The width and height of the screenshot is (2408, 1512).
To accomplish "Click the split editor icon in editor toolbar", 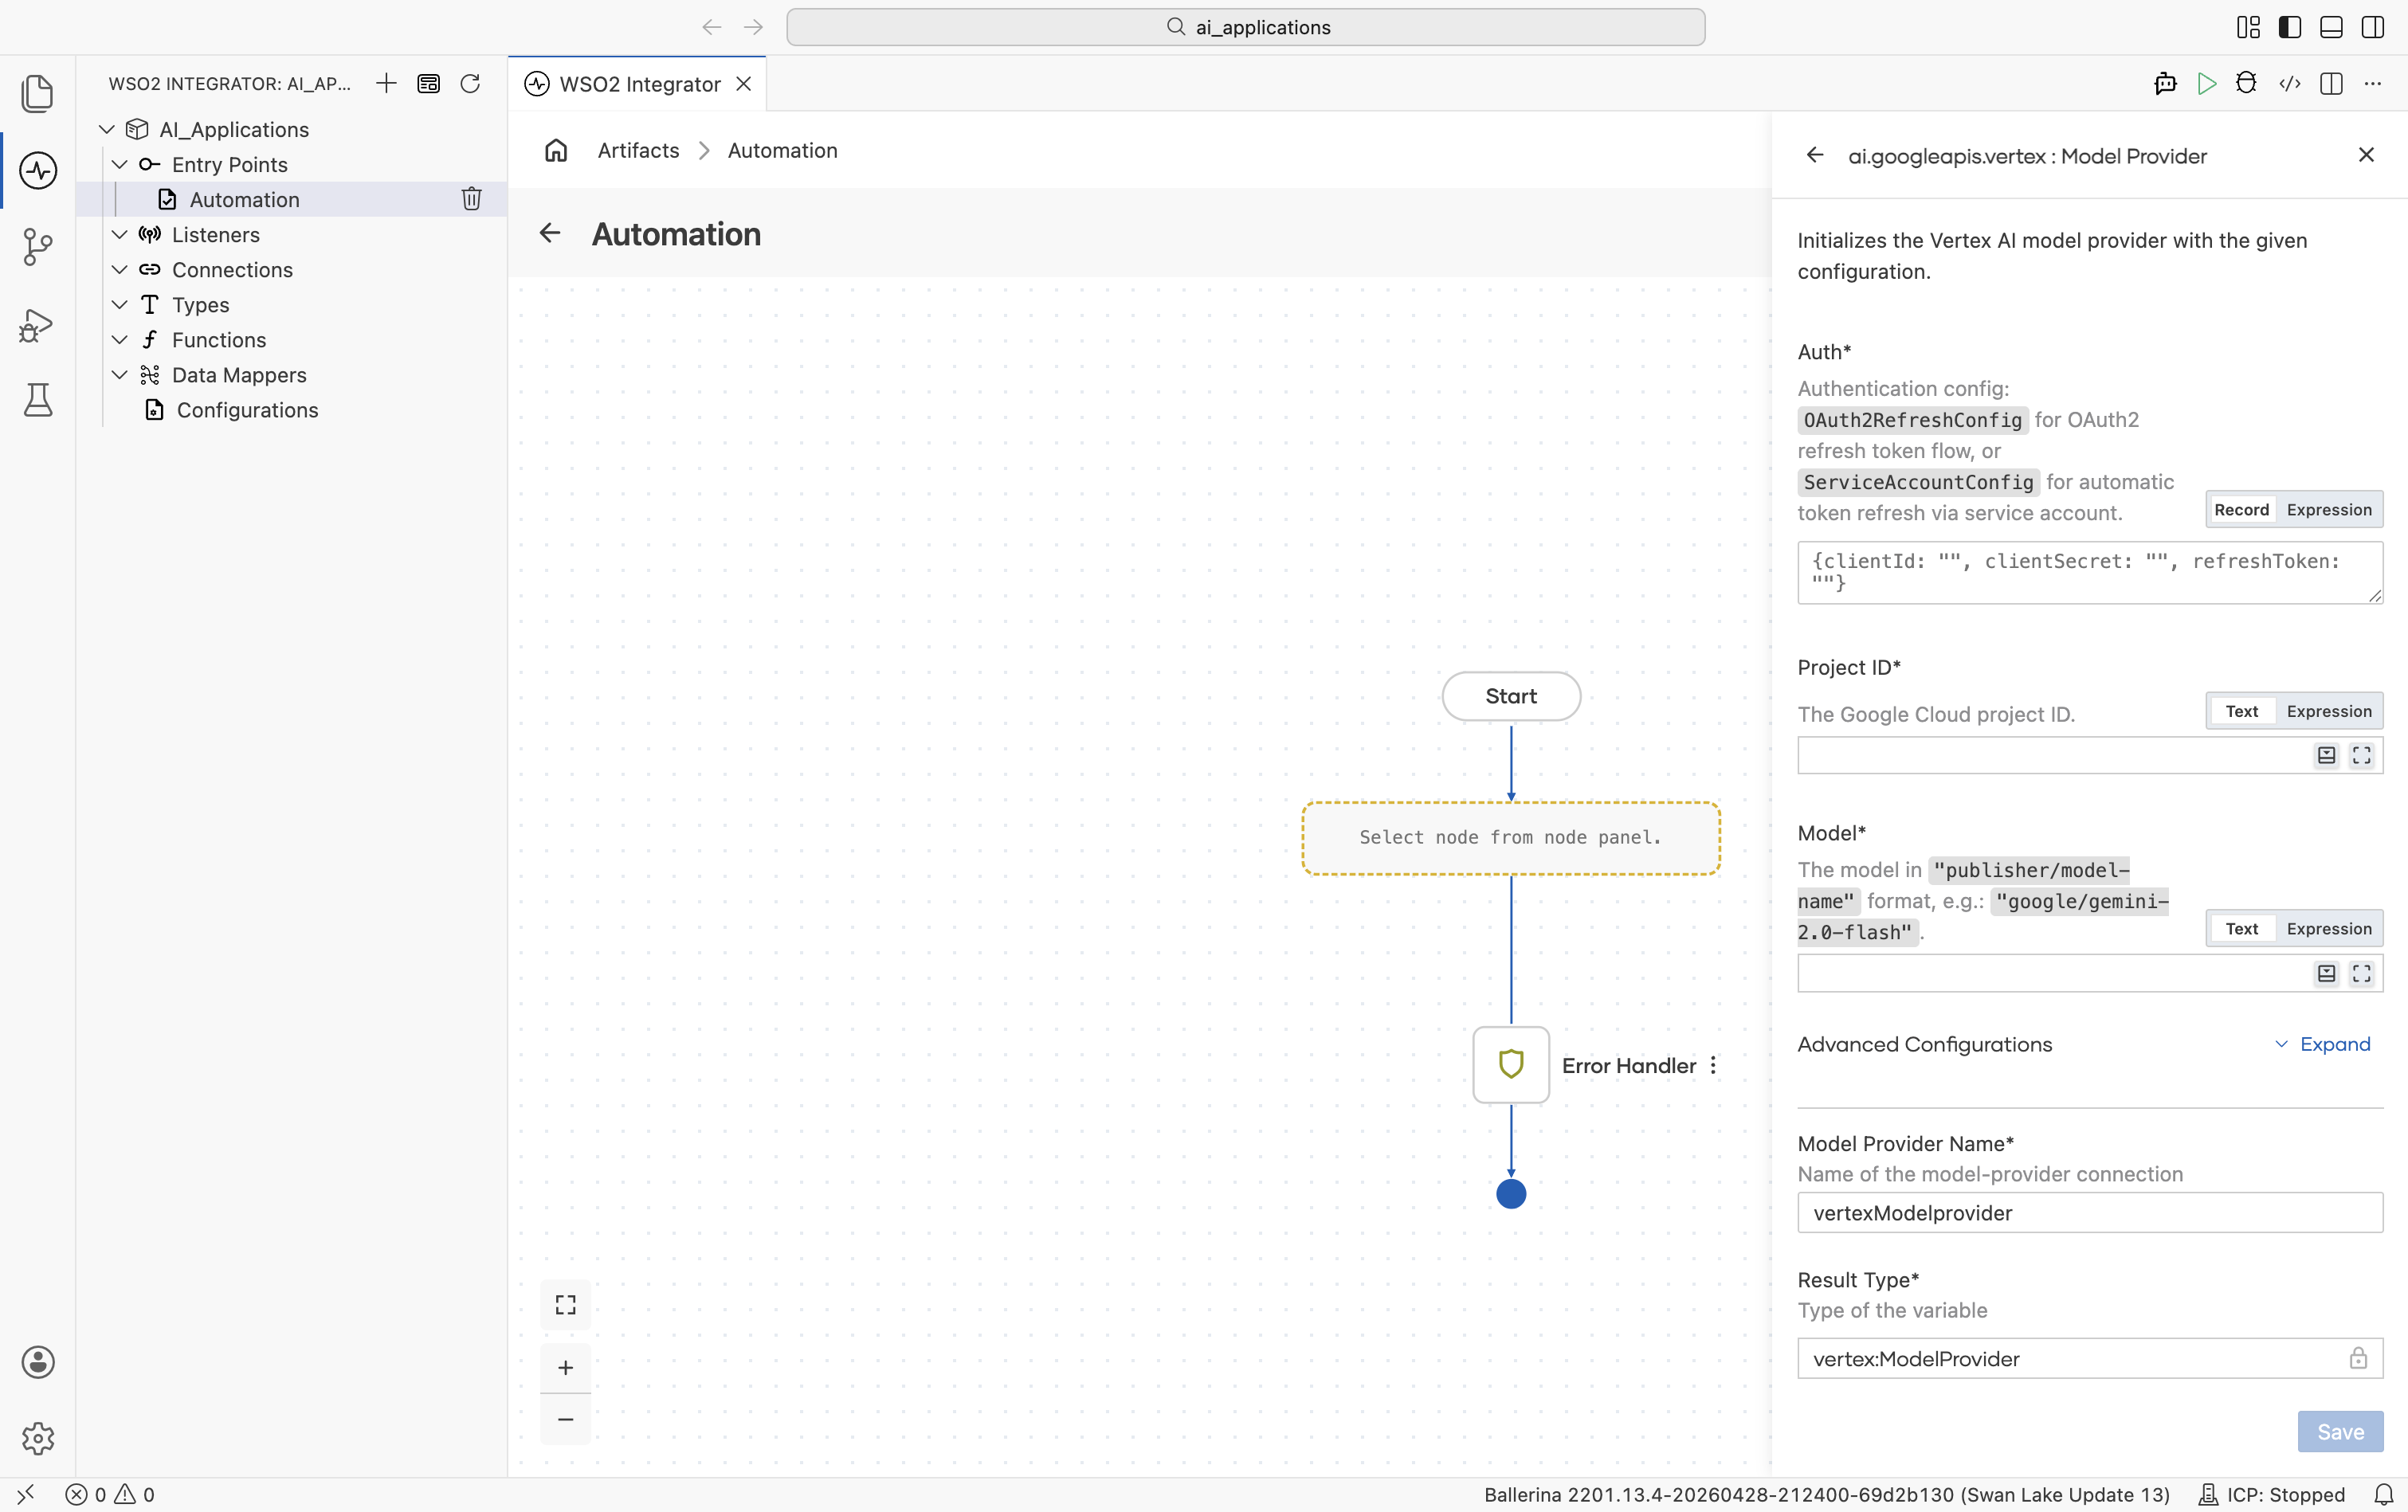I will pyautogui.click(x=2331, y=83).
